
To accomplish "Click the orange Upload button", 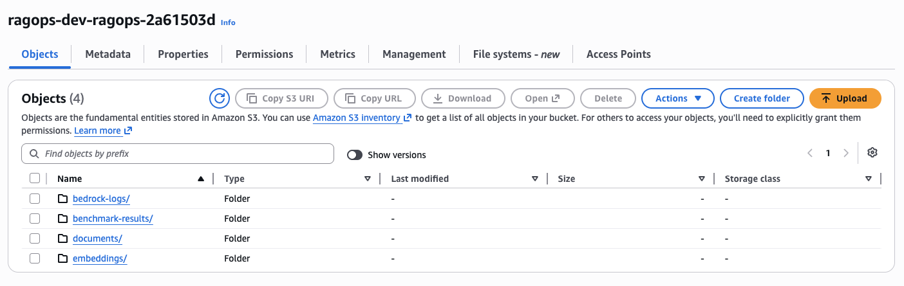I will [845, 98].
